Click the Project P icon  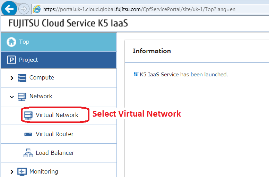11,60
